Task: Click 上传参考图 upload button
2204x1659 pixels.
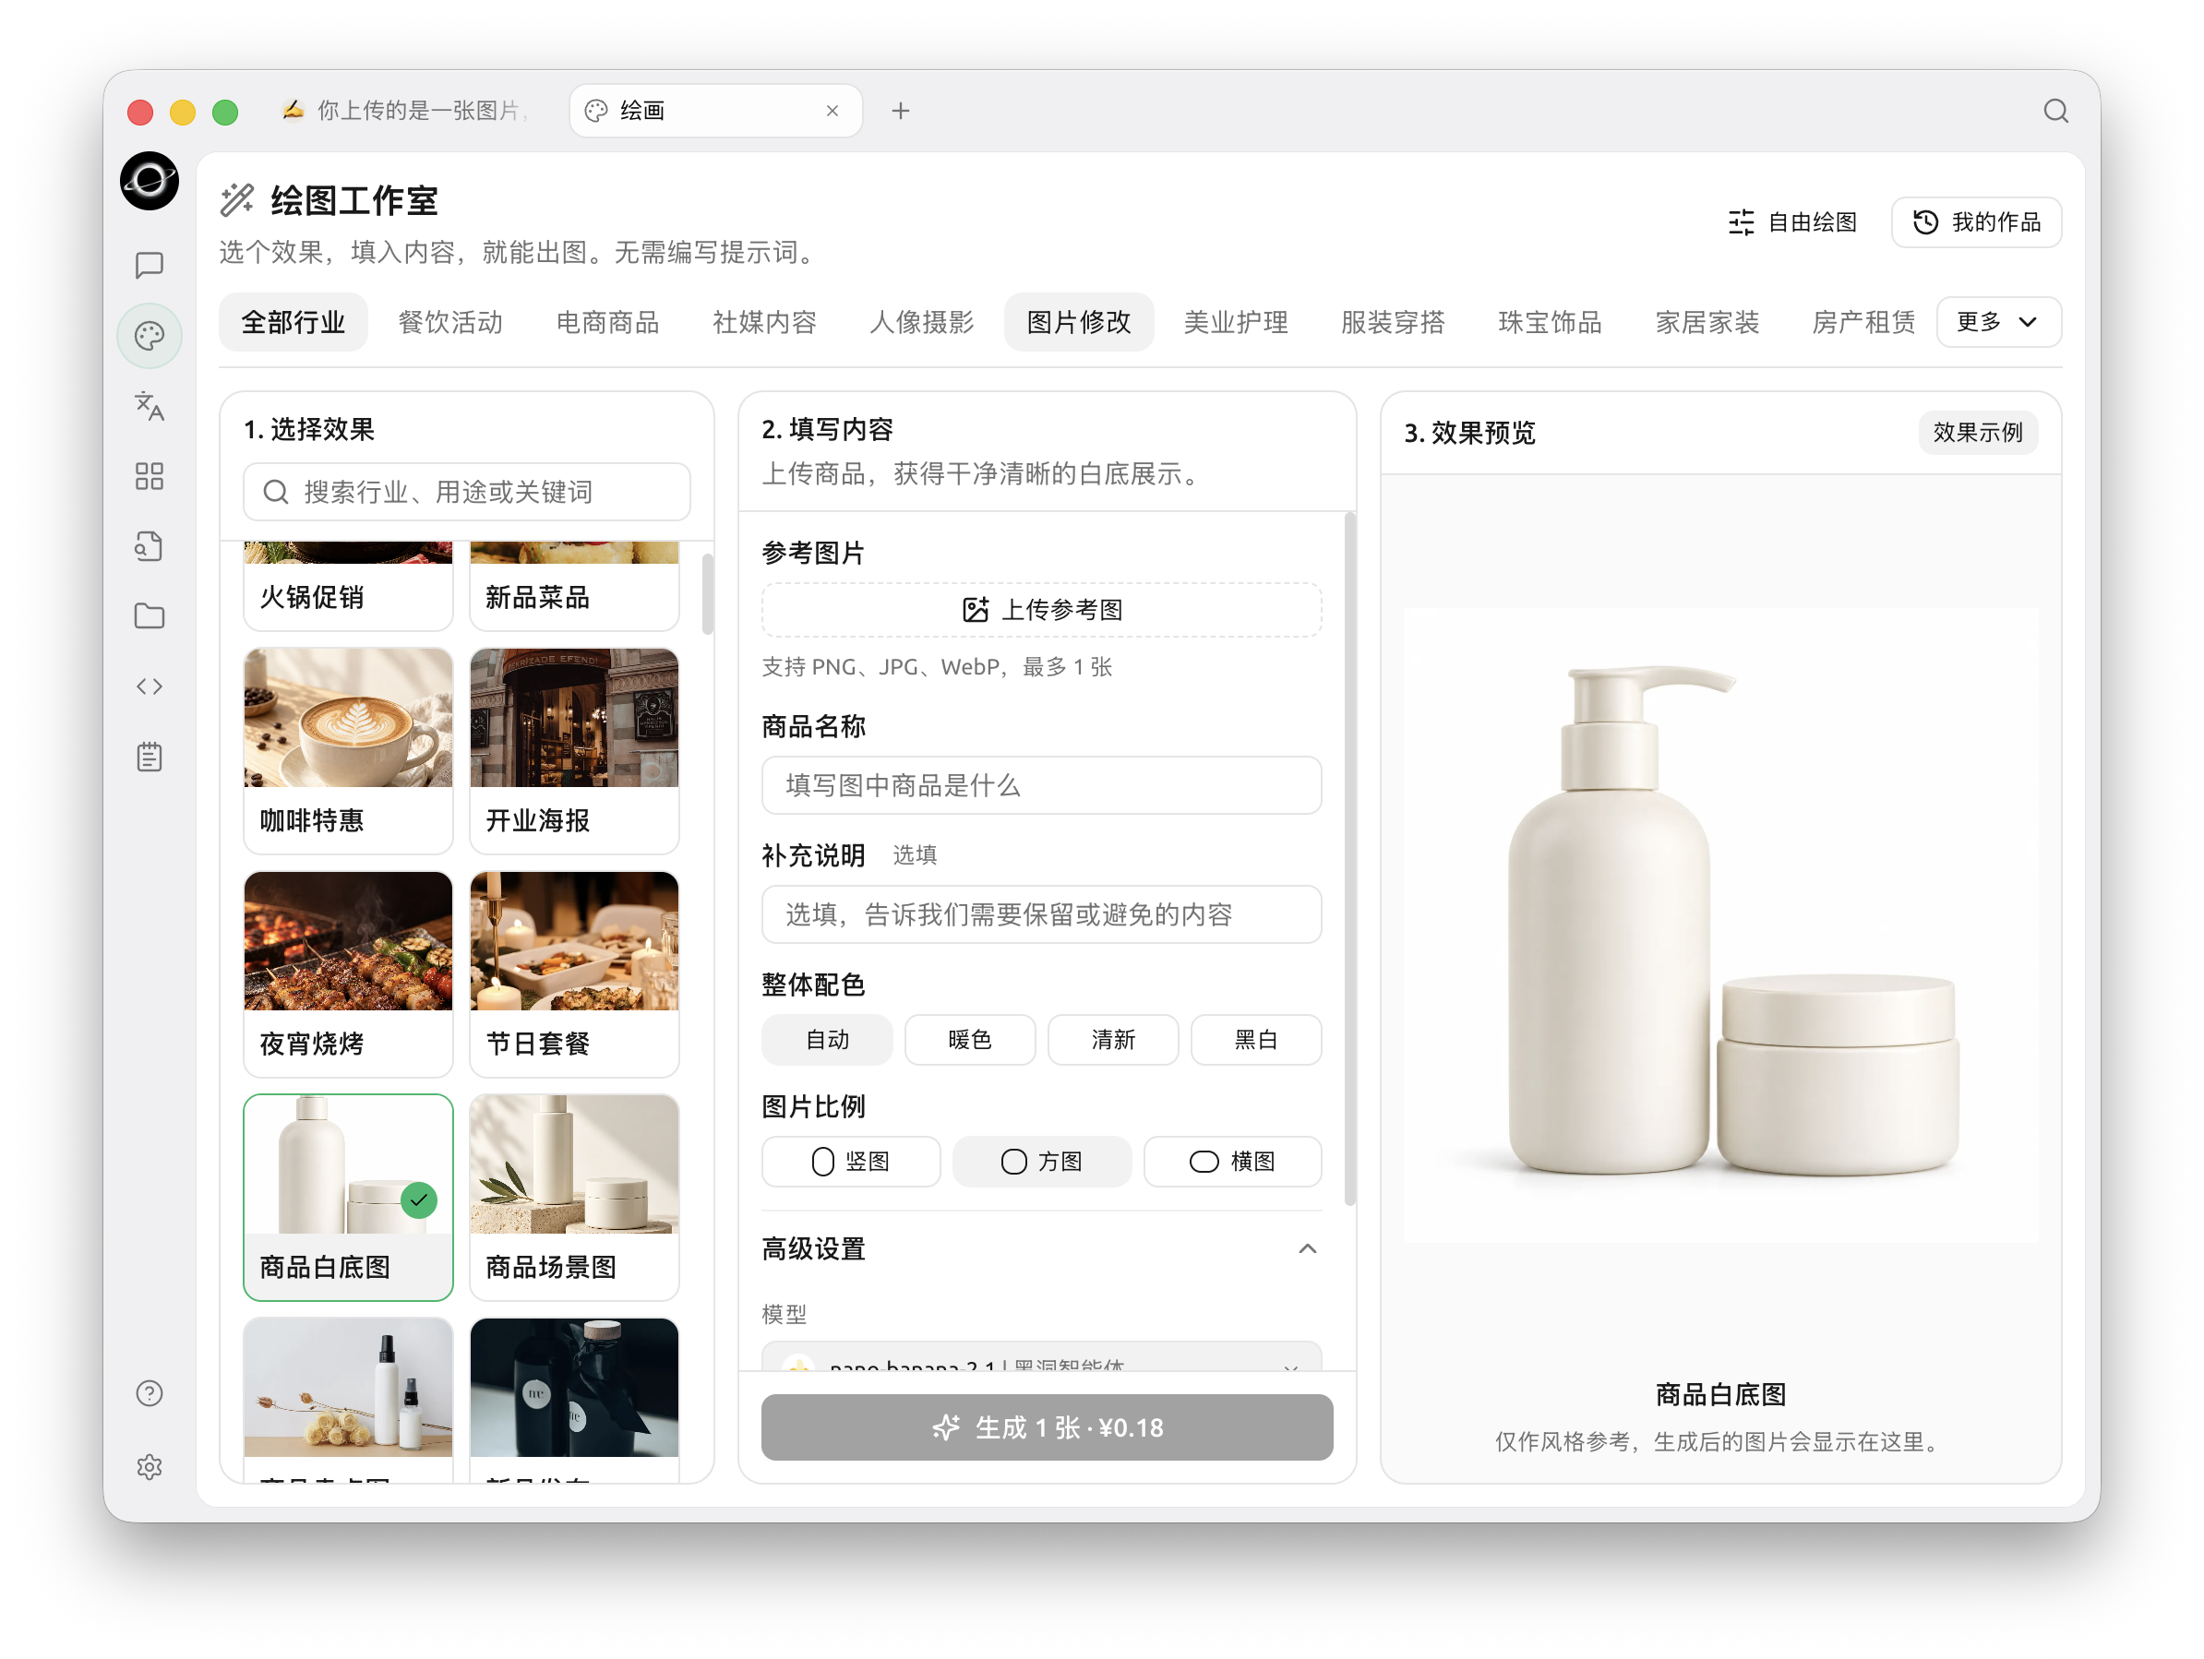Action: 1042,610
